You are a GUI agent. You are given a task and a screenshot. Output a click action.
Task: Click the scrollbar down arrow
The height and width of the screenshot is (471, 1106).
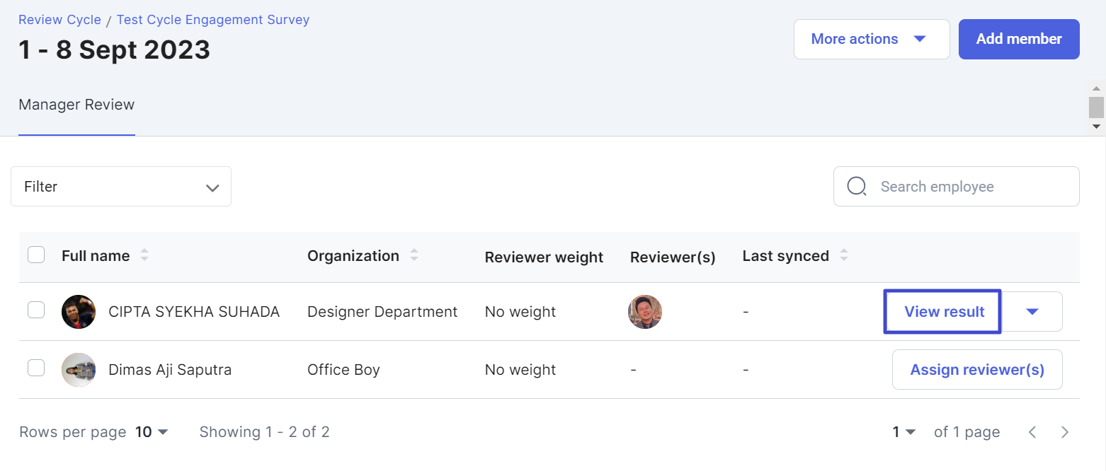point(1096,127)
